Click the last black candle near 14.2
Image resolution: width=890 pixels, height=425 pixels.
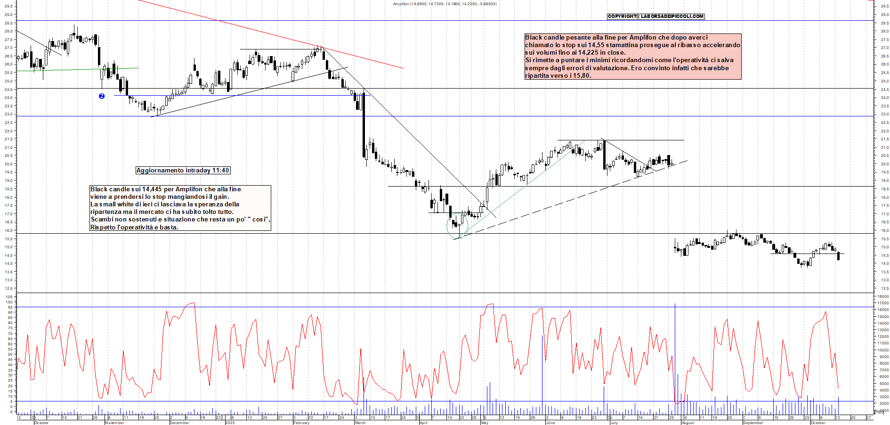point(839,256)
